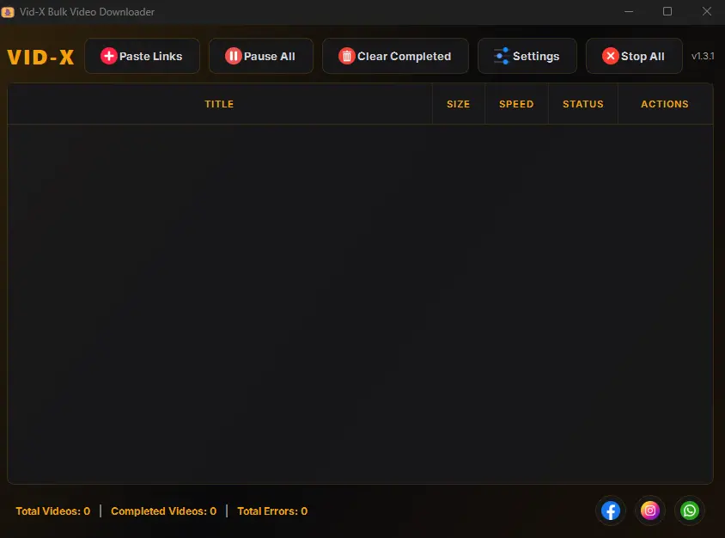
Task: Click the Total Videos: 0 counter
Action: pos(53,511)
